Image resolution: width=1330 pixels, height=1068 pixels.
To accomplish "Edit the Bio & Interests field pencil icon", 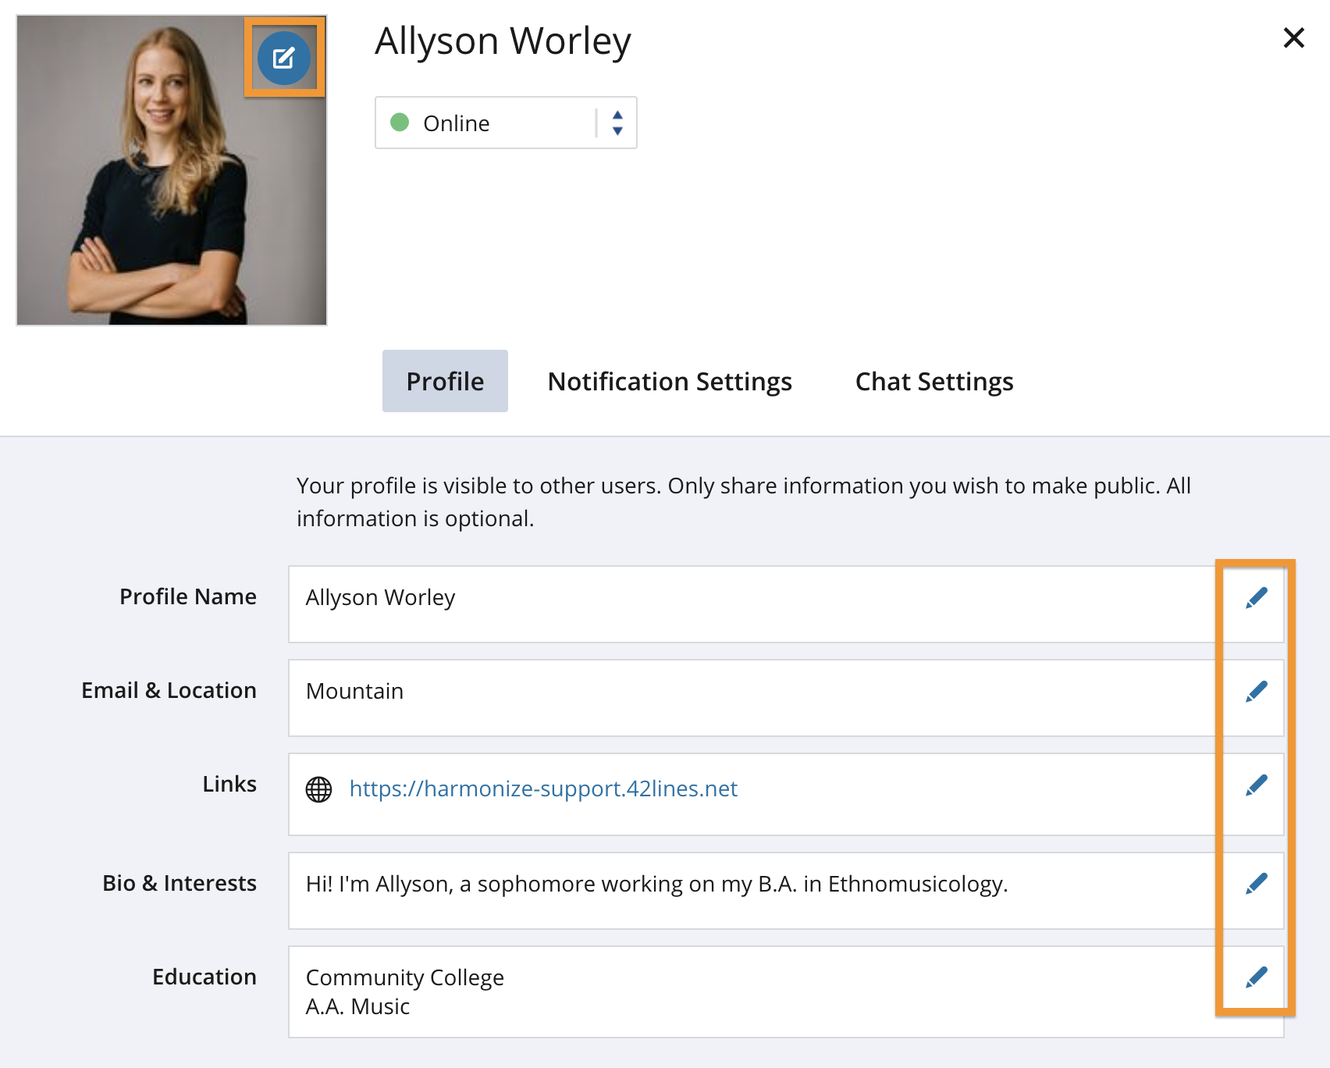I will 1257,883.
